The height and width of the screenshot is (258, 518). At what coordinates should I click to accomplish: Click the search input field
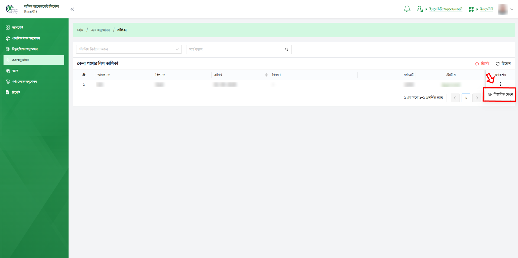pos(234,49)
